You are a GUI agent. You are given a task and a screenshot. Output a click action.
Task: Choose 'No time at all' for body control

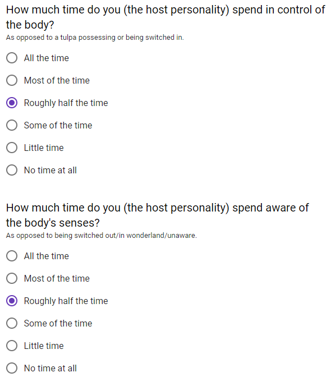pyautogui.click(x=12, y=170)
